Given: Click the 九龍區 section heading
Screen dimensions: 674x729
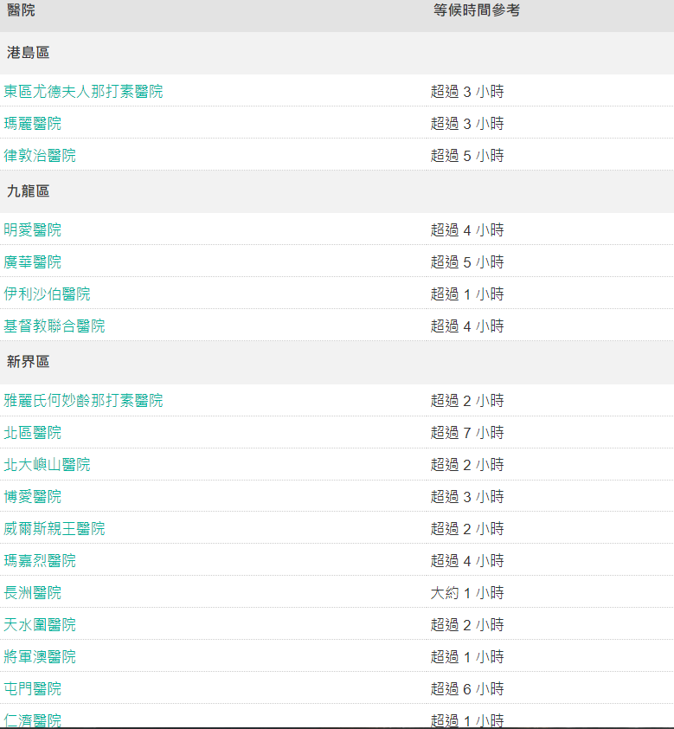Looking at the screenshot, I should (29, 191).
